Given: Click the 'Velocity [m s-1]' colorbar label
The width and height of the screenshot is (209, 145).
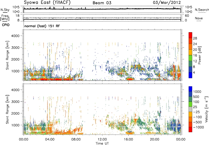Looking at the screenshot, I should pyautogui.click(x=206, y=109).
